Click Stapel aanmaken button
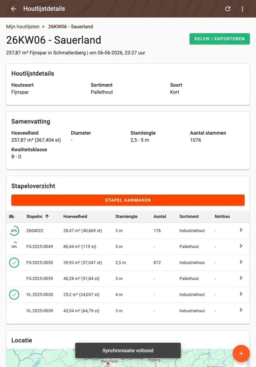Screen dimensions: 256x367 pyautogui.click(x=128, y=200)
